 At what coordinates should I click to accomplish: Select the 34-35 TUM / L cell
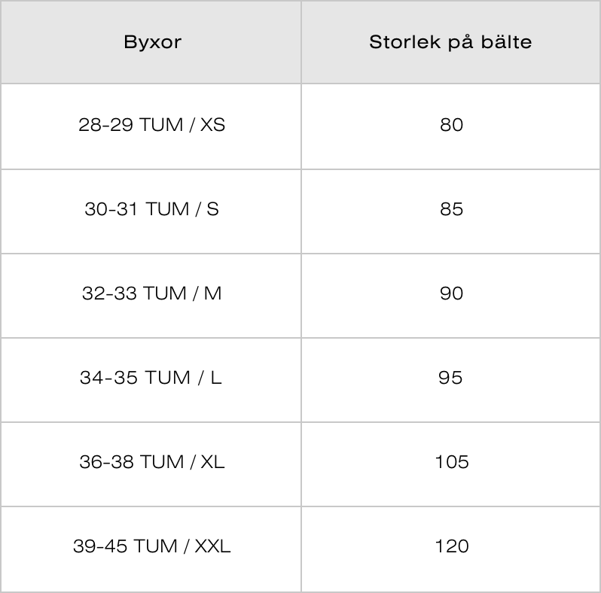coord(151,379)
